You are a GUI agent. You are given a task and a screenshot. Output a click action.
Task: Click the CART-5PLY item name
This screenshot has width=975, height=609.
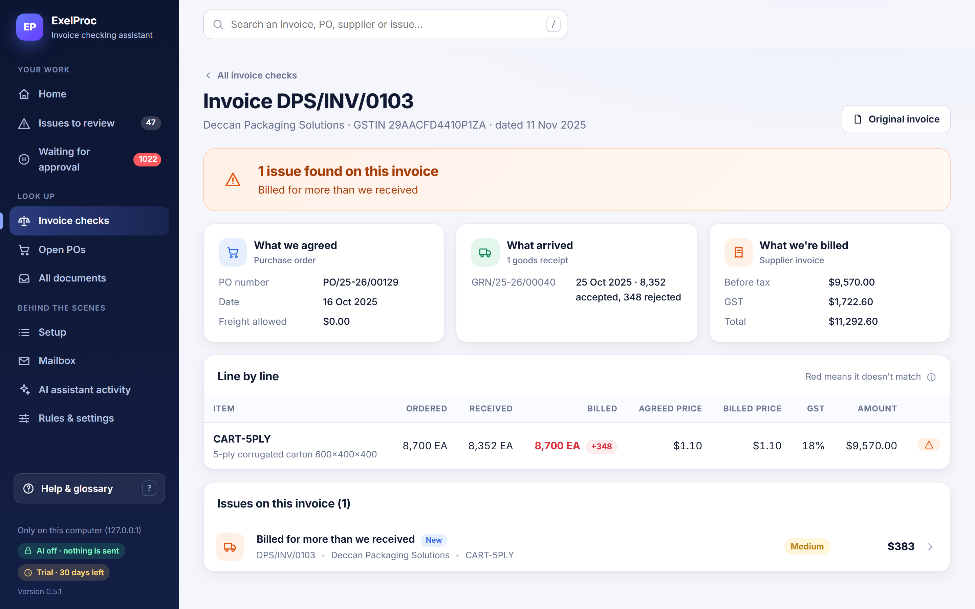tap(242, 439)
